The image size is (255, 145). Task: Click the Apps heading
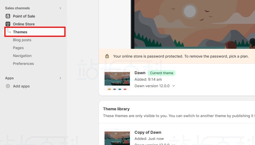coord(9,78)
